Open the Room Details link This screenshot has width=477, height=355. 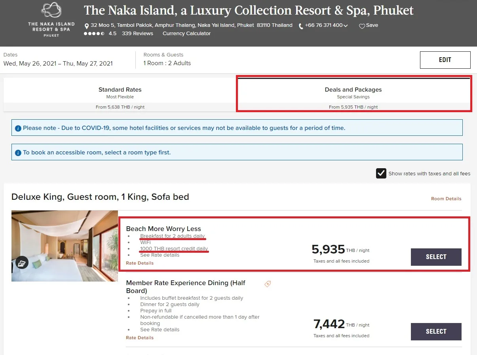(446, 199)
